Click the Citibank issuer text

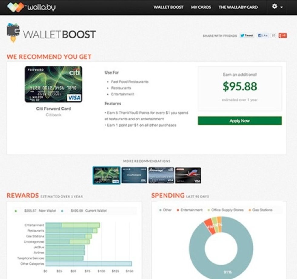[x=53, y=115]
